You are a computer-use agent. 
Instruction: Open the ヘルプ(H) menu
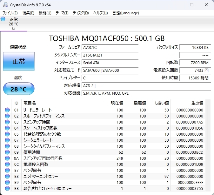(101, 13)
